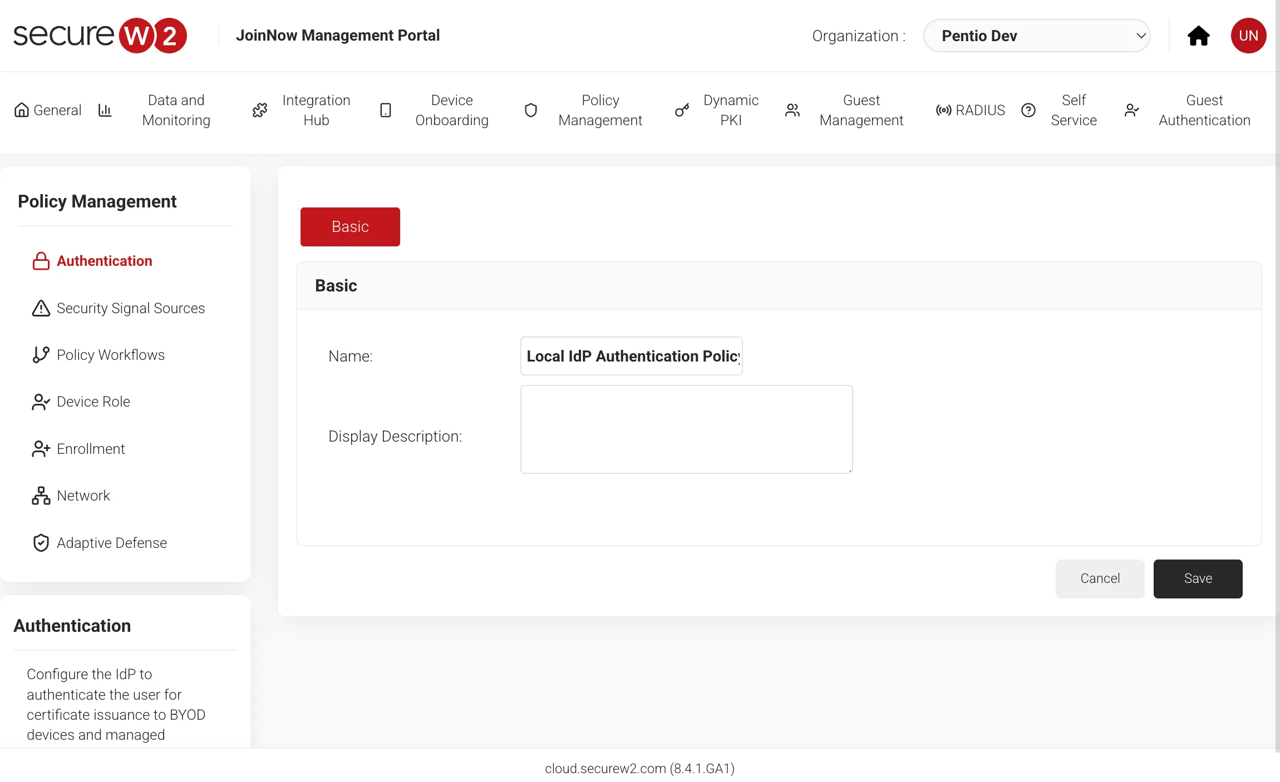This screenshot has width=1280, height=782.
Task: Open the Guest Authentication menu
Action: pos(1204,110)
